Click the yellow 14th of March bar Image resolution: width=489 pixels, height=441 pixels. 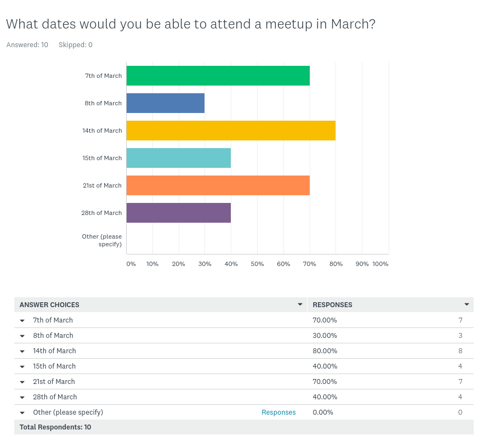click(231, 131)
